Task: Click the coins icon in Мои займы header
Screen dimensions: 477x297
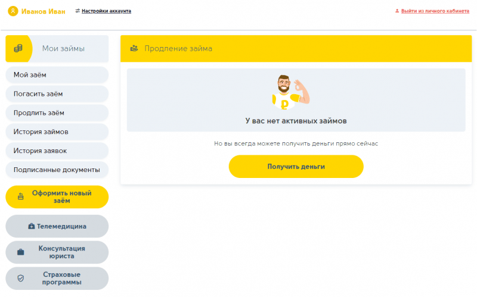Action: click(18, 48)
